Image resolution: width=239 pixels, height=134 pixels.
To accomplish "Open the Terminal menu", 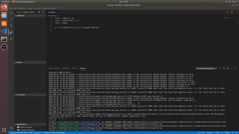I will [x=46, y=9].
